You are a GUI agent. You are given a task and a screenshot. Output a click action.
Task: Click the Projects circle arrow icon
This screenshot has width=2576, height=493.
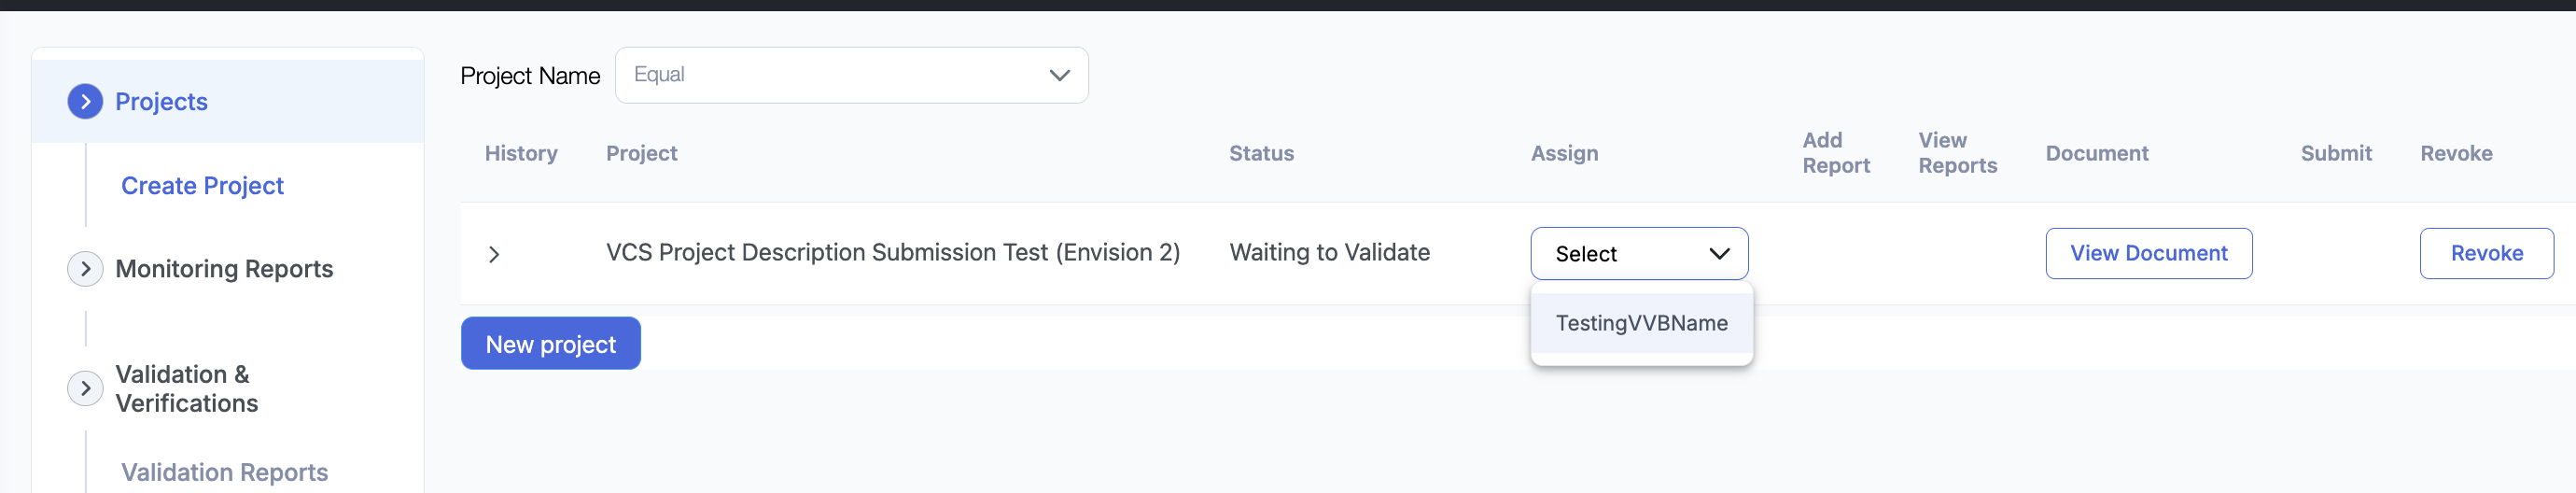[85, 101]
